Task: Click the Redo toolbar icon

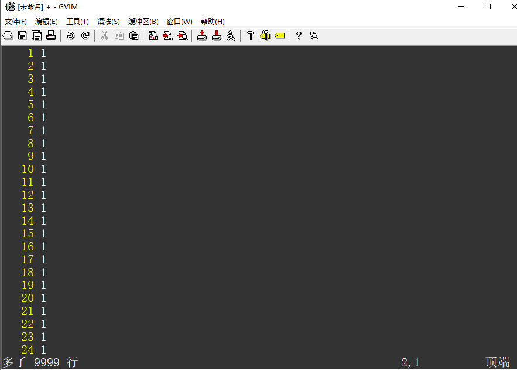Action: [85, 36]
